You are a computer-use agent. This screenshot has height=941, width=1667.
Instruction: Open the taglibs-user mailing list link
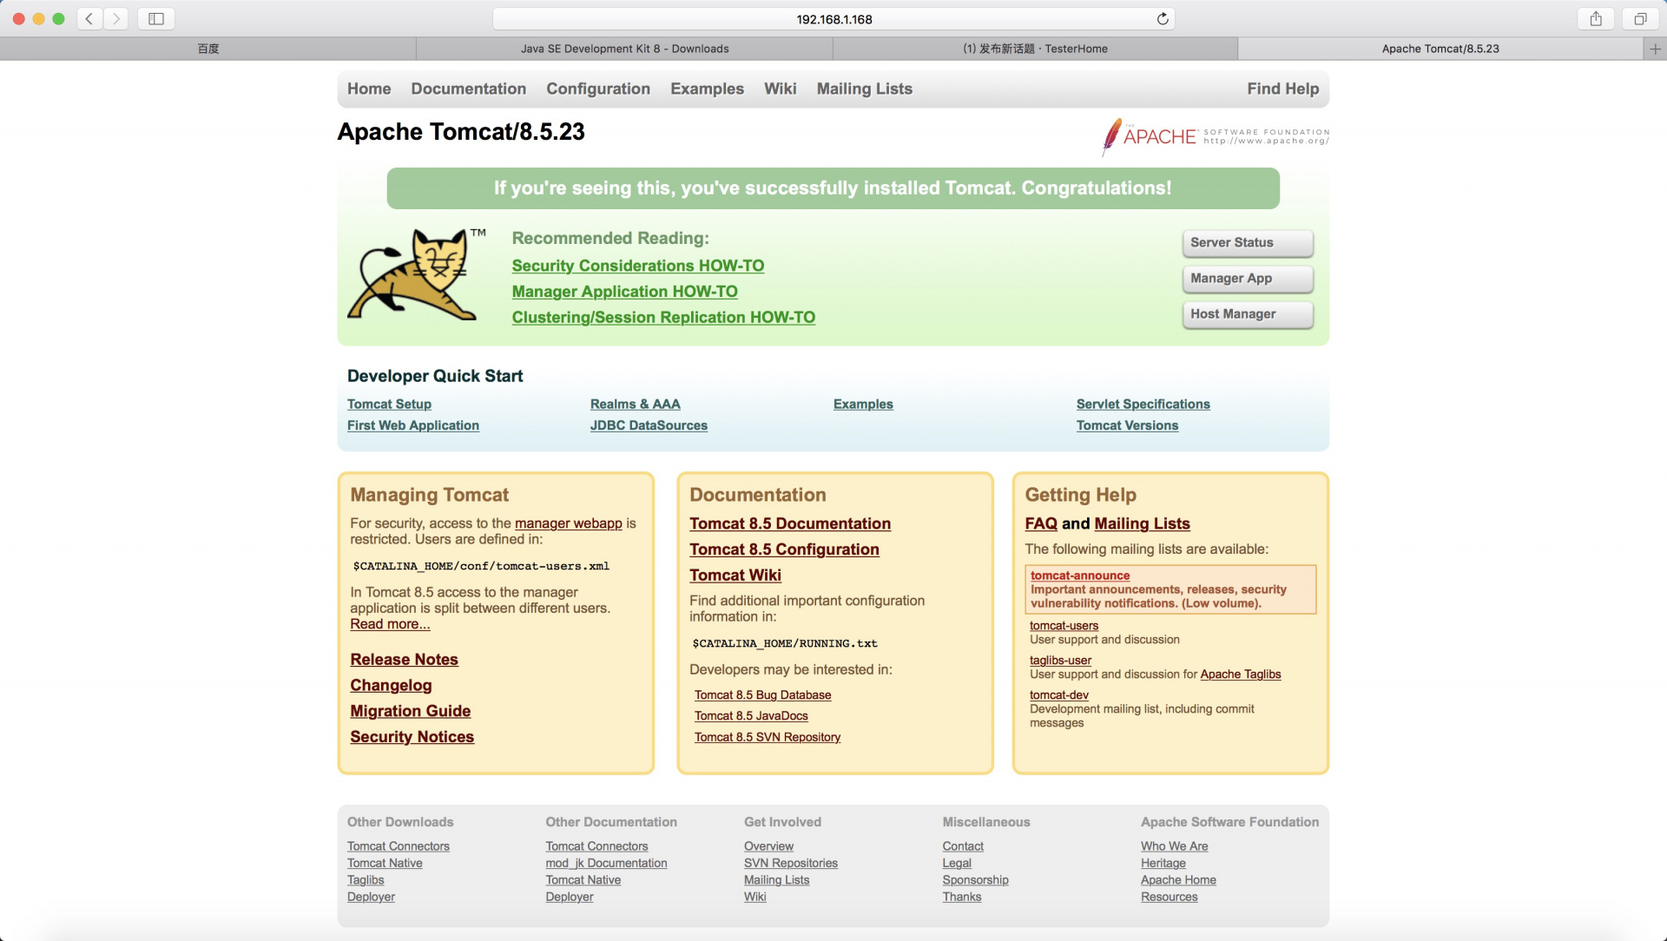(x=1060, y=661)
